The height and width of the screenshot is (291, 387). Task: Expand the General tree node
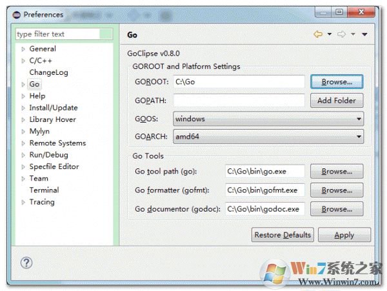(x=23, y=49)
